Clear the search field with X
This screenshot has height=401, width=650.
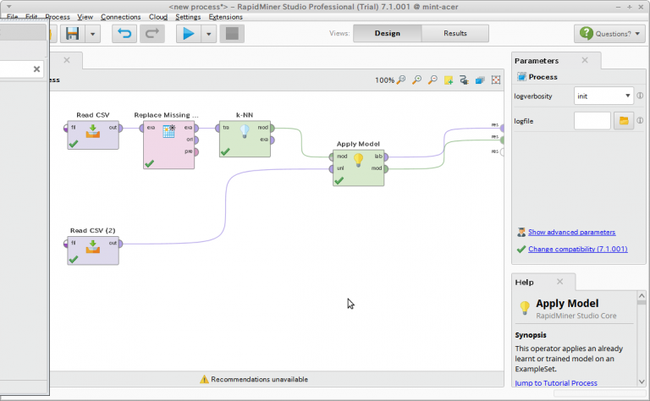click(36, 69)
